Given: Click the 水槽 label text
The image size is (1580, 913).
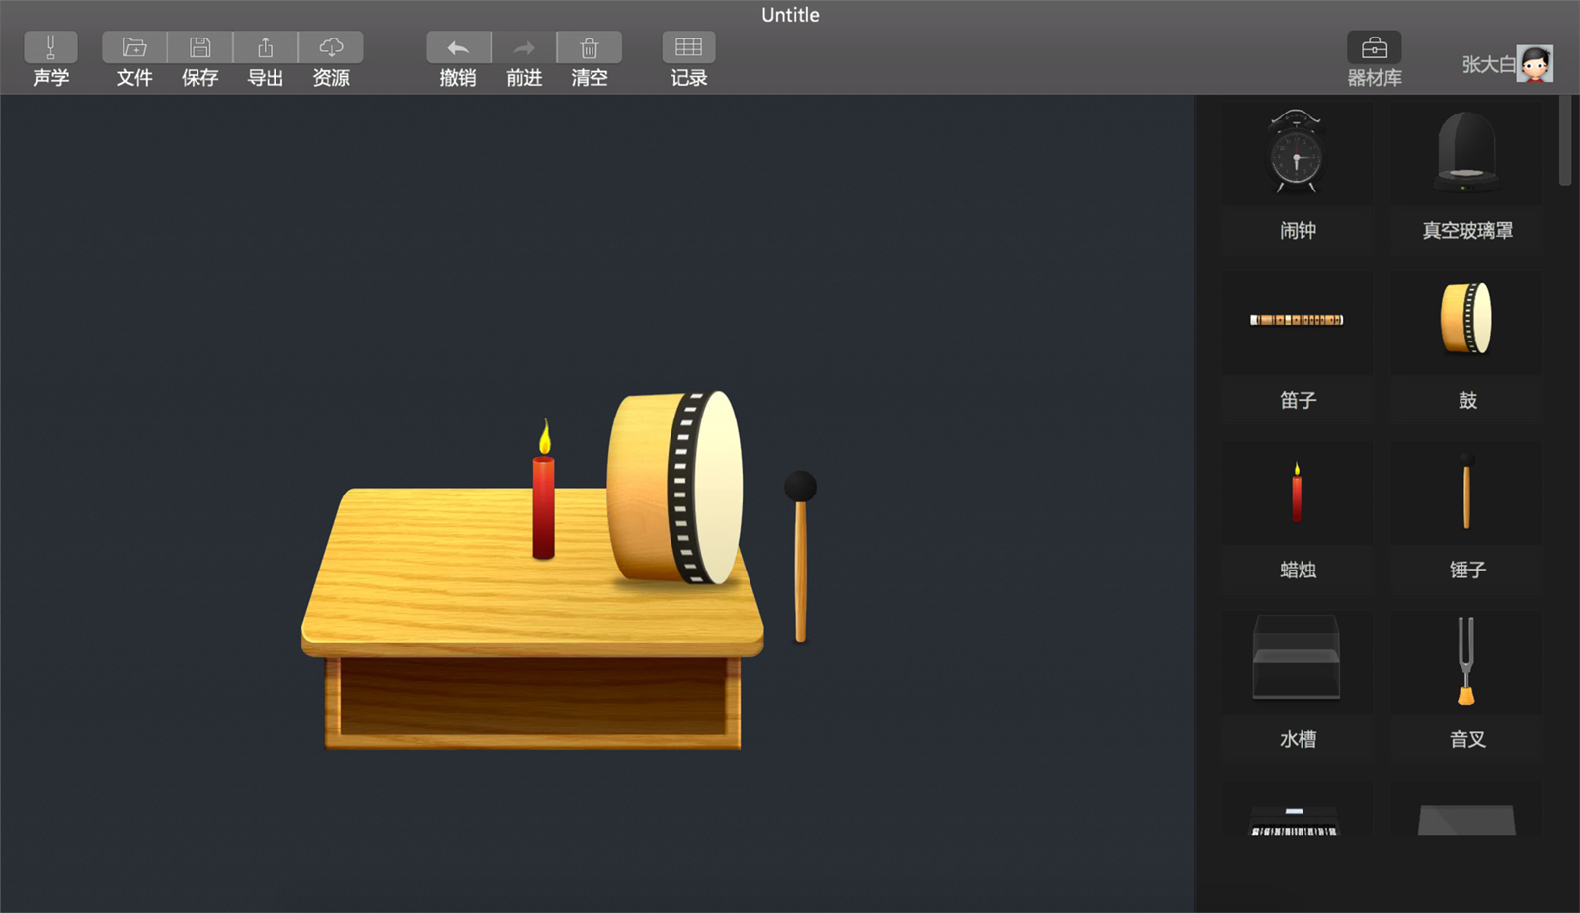Looking at the screenshot, I should click(1298, 739).
